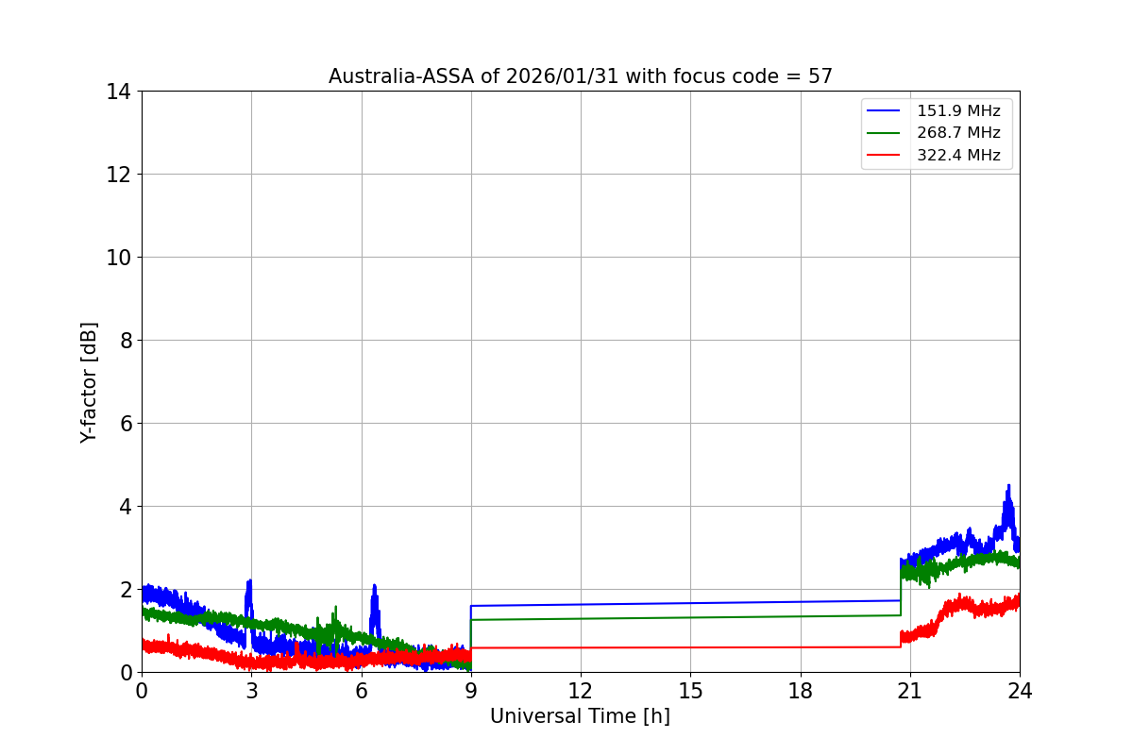Image resolution: width=1133 pixels, height=755 pixels.
Task: Click the x-axis tick label 9
Action: [471, 691]
